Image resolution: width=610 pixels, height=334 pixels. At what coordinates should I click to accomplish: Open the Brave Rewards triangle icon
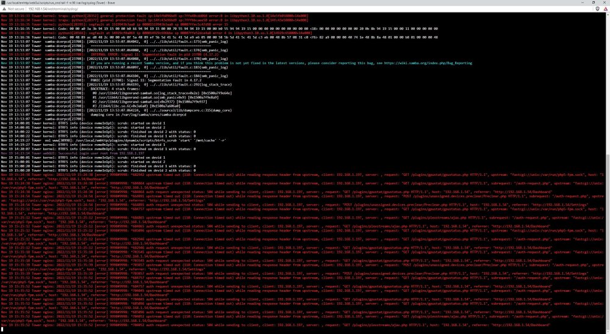tap(605, 9)
